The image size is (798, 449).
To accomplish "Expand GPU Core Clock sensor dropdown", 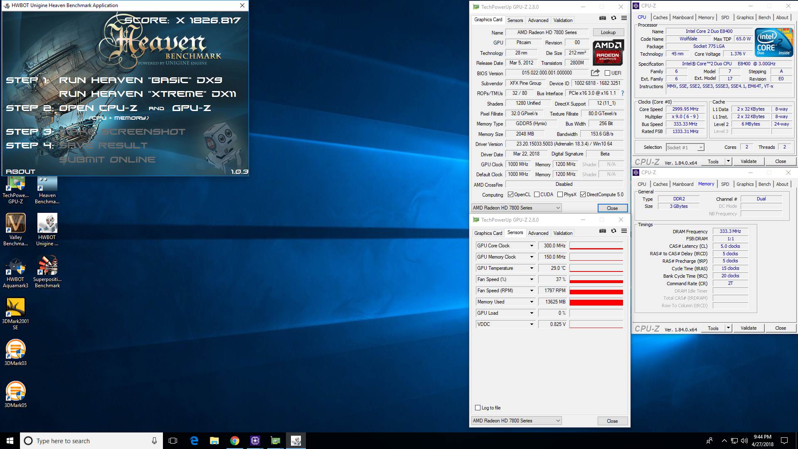I will 531,246.
